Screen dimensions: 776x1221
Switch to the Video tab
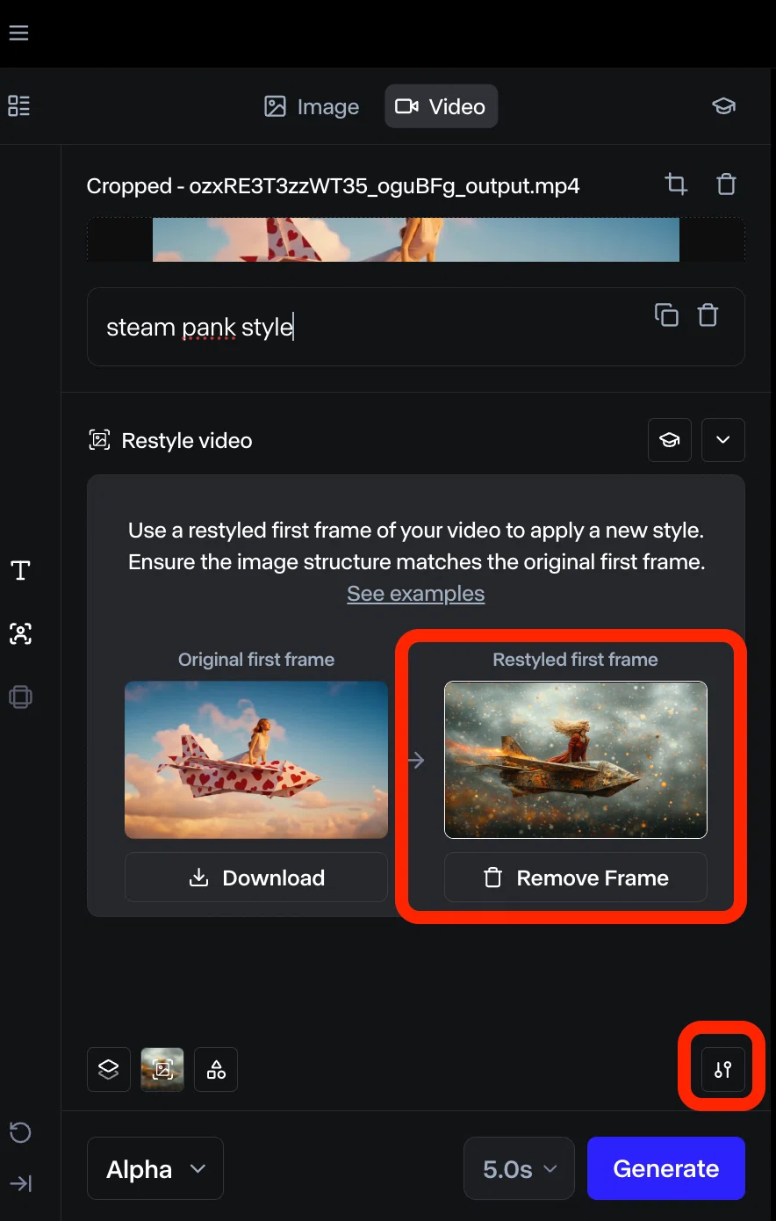pyautogui.click(x=441, y=106)
